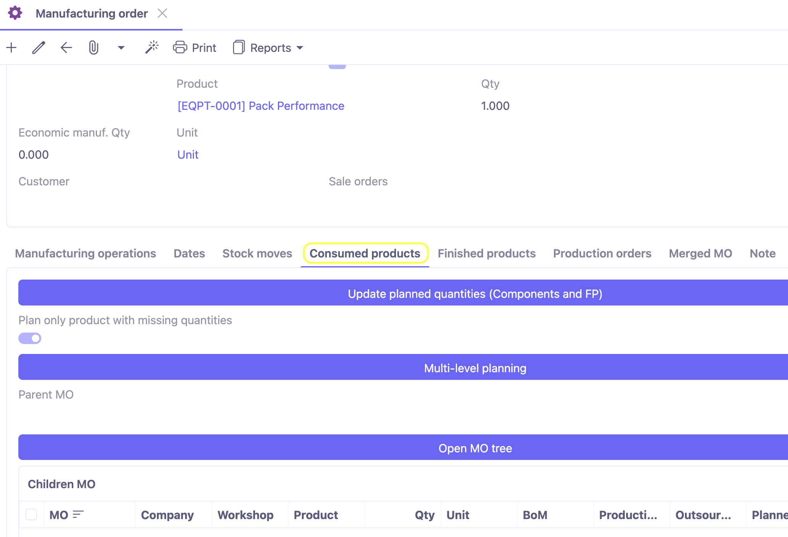Click the Open MO tree button
Screen dimensions: 788x537
403,447
